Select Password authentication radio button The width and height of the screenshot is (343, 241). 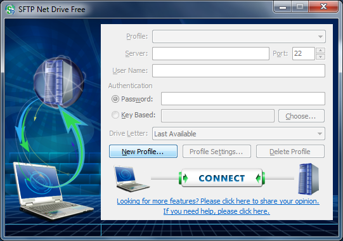click(115, 99)
